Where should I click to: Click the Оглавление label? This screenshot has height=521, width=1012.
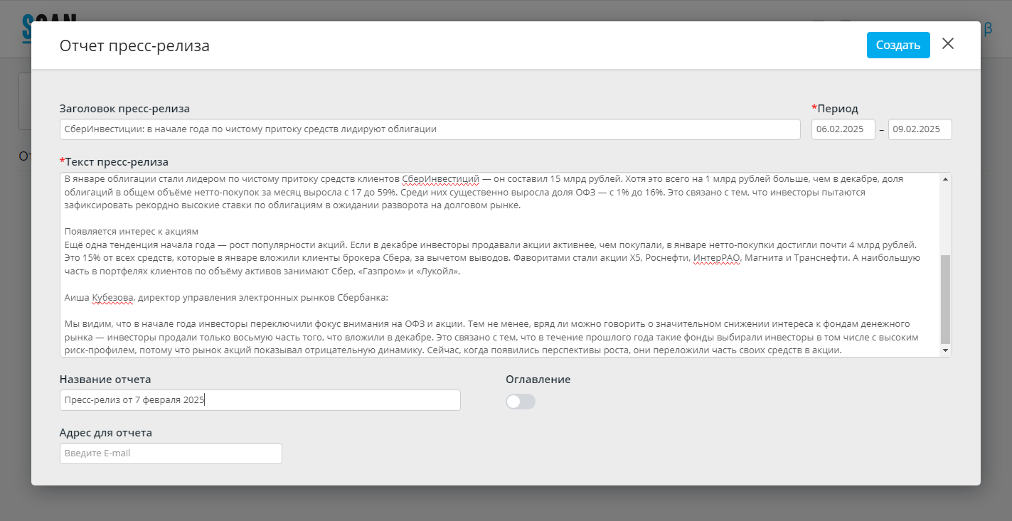click(538, 380)
